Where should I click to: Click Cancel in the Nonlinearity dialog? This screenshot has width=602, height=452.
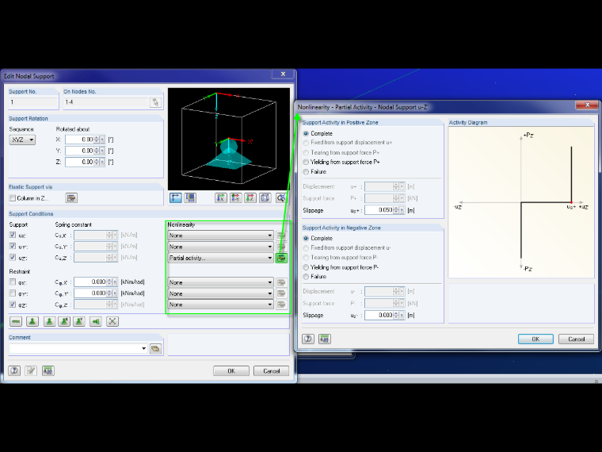coord(576,339)
